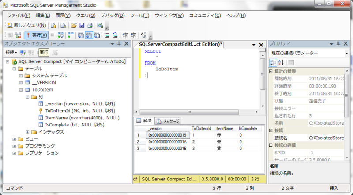This screenshot has height=195, width=353.
Task: Switch to Results to Text
Action: point(81,35)
